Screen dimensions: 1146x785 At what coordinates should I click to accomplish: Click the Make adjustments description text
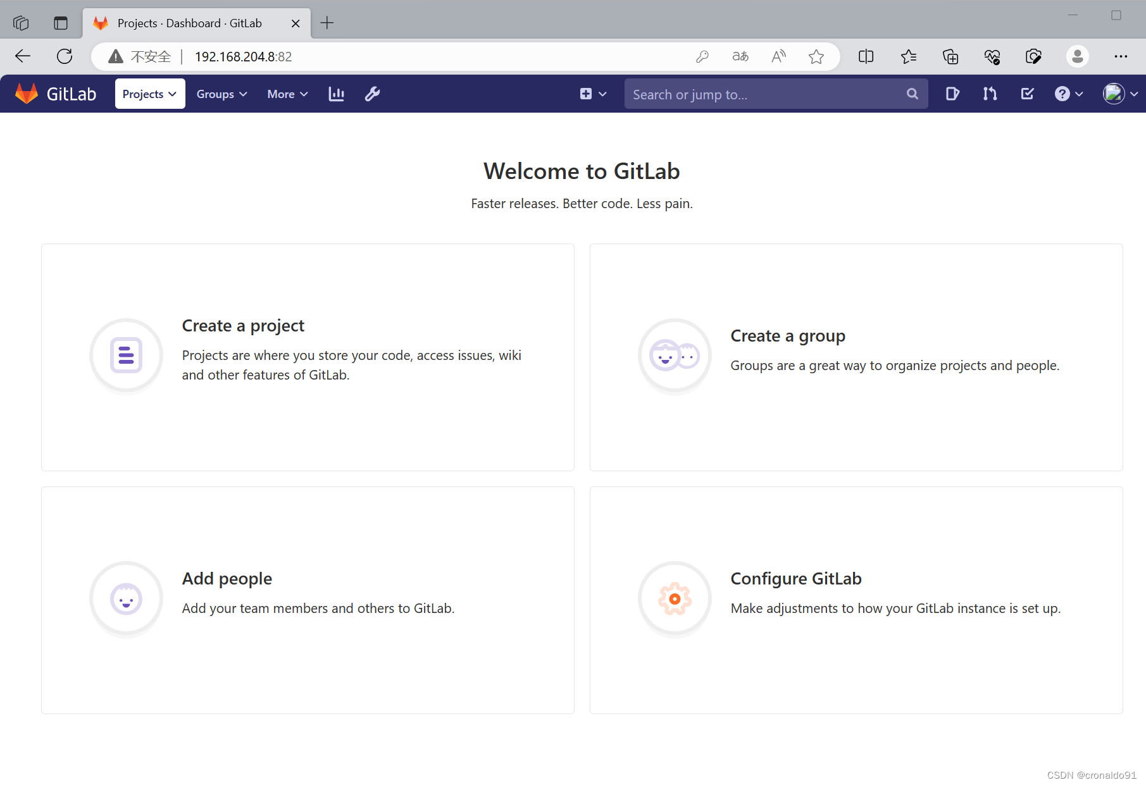tap(895, 609)
